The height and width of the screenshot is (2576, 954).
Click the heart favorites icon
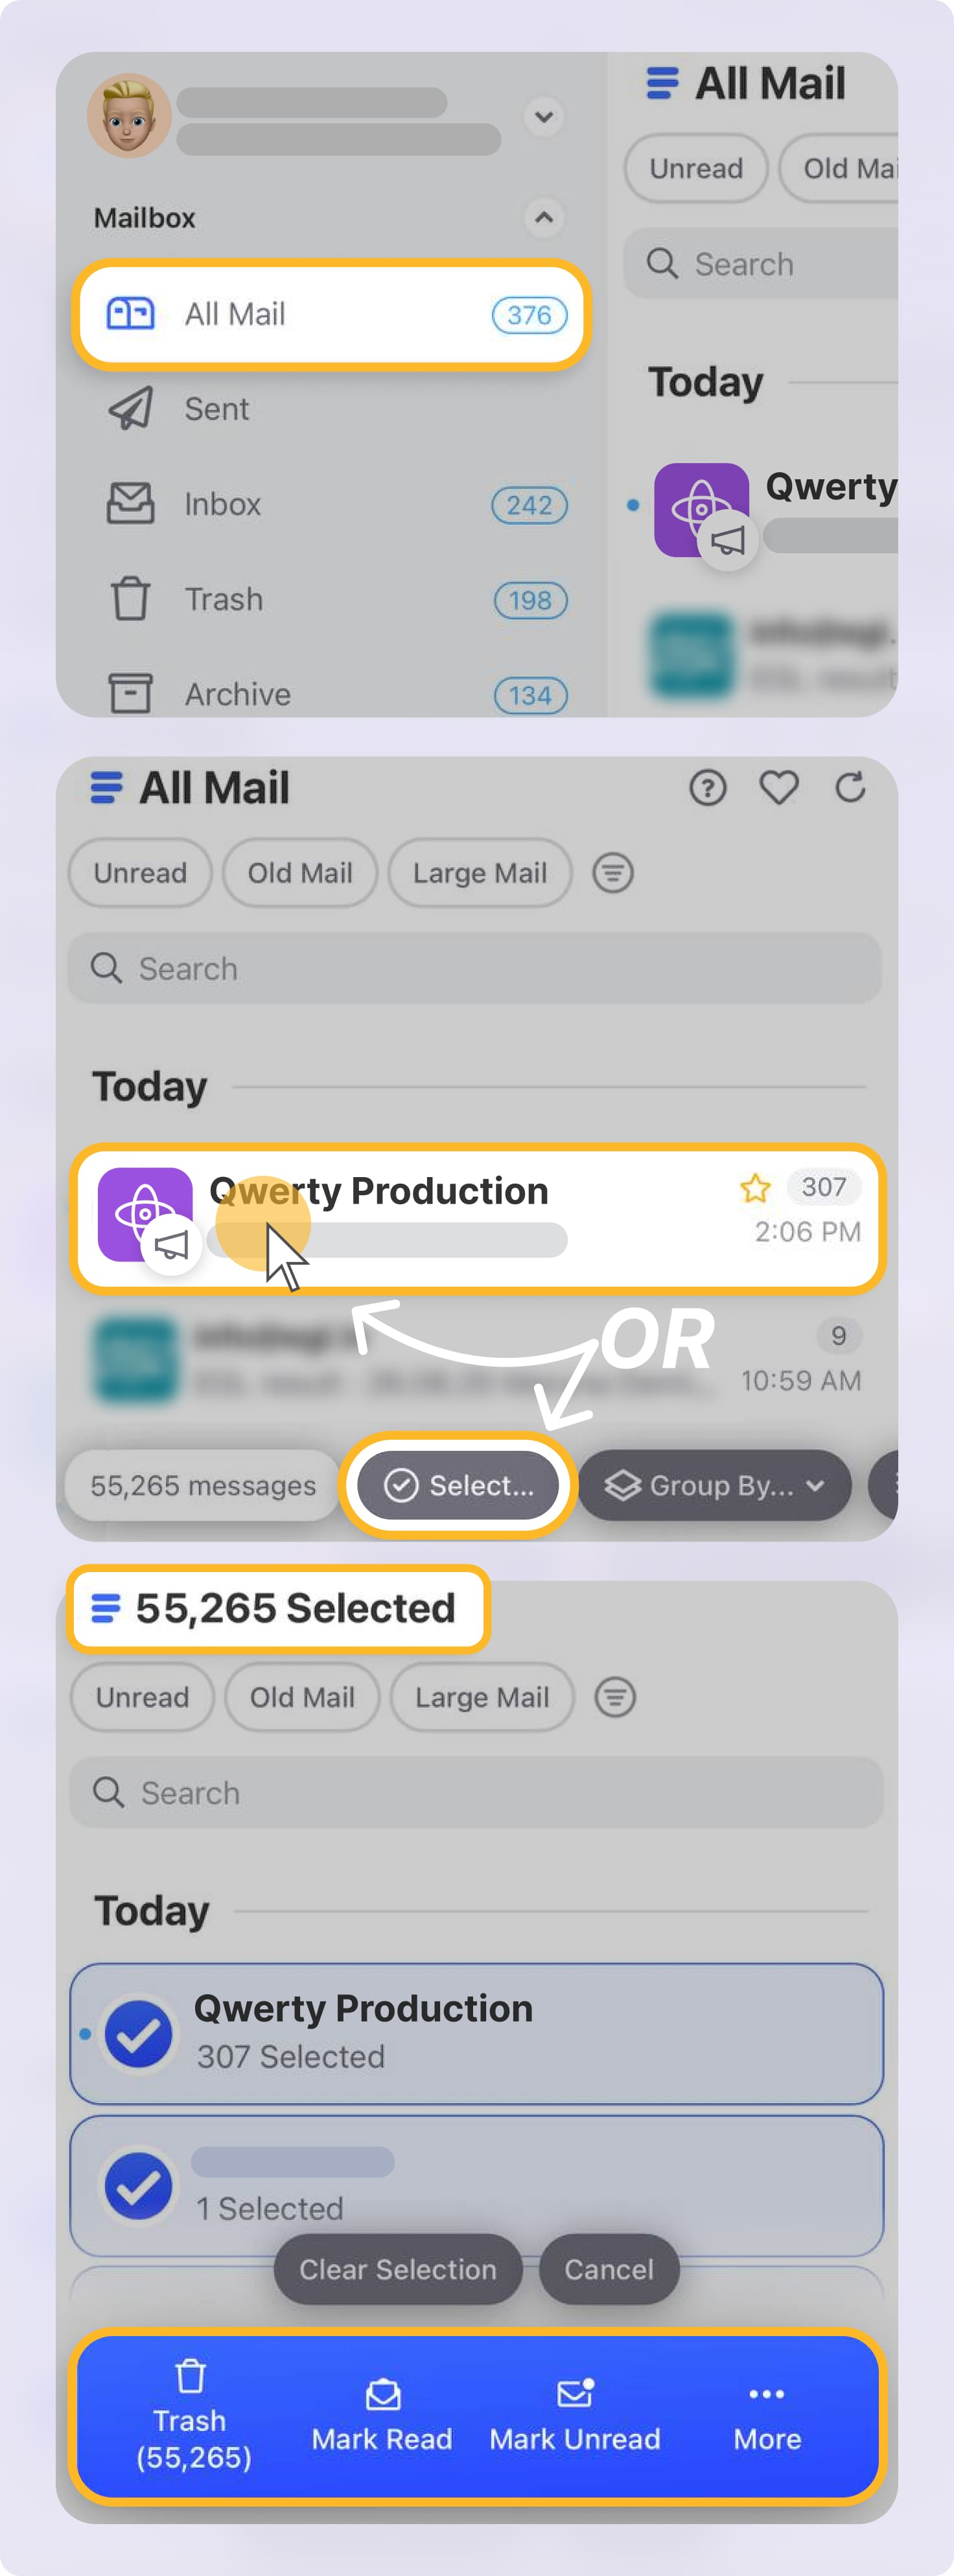coord(778,788)
